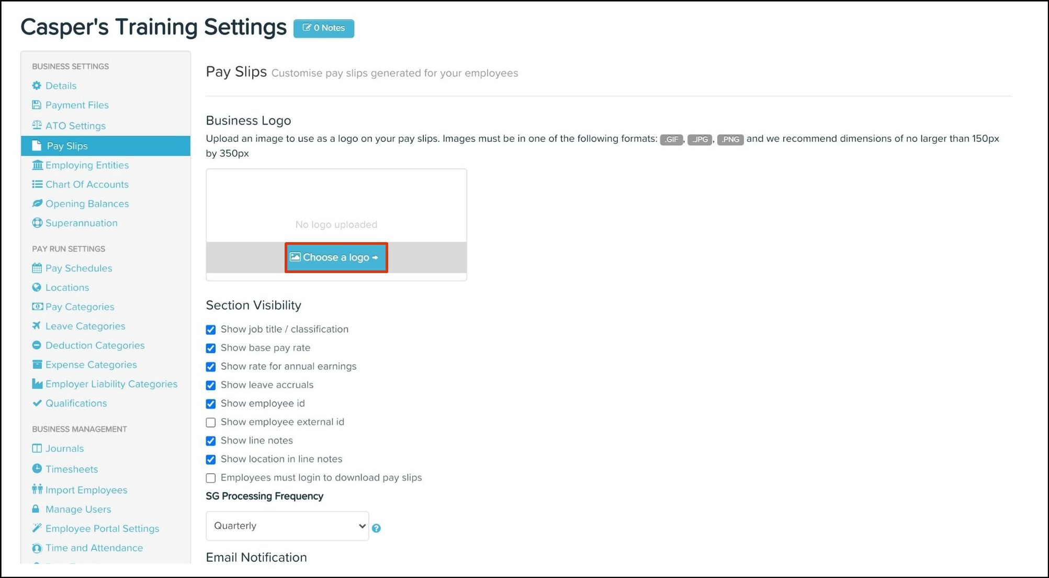Click the help icon beside Quarterly dropdown
This screenshot has height=578, width=1049.
pos(376,528)
